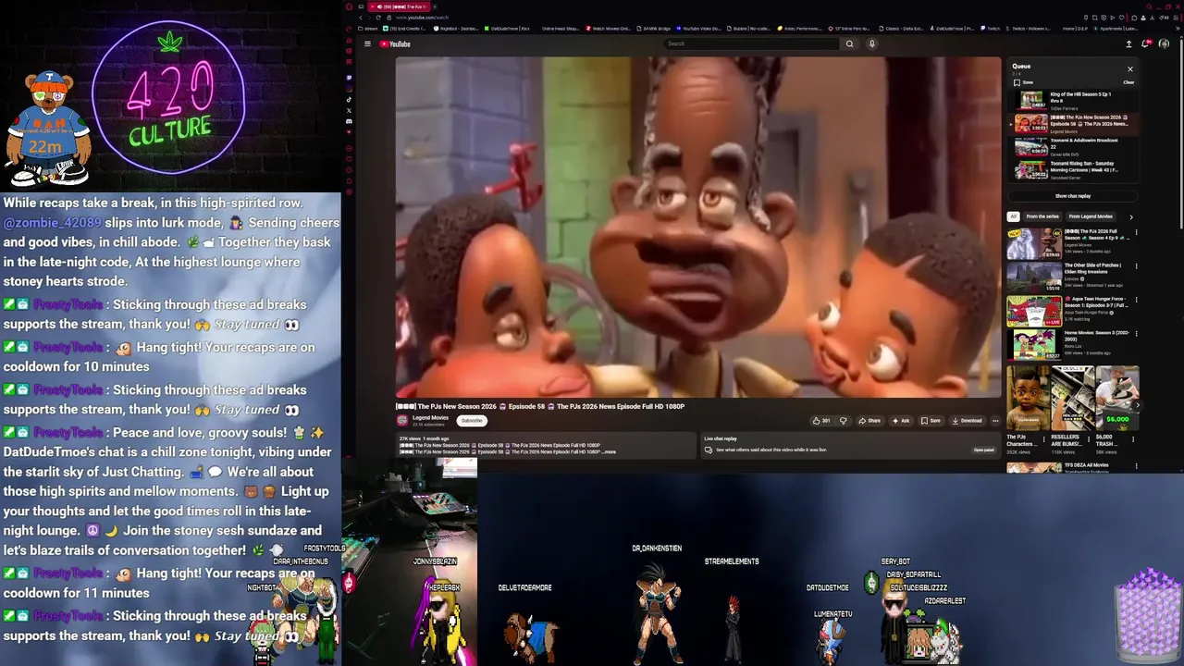Open the $6,000 TRASH short
1184x666 pixels.
(x=1117, y=398)
